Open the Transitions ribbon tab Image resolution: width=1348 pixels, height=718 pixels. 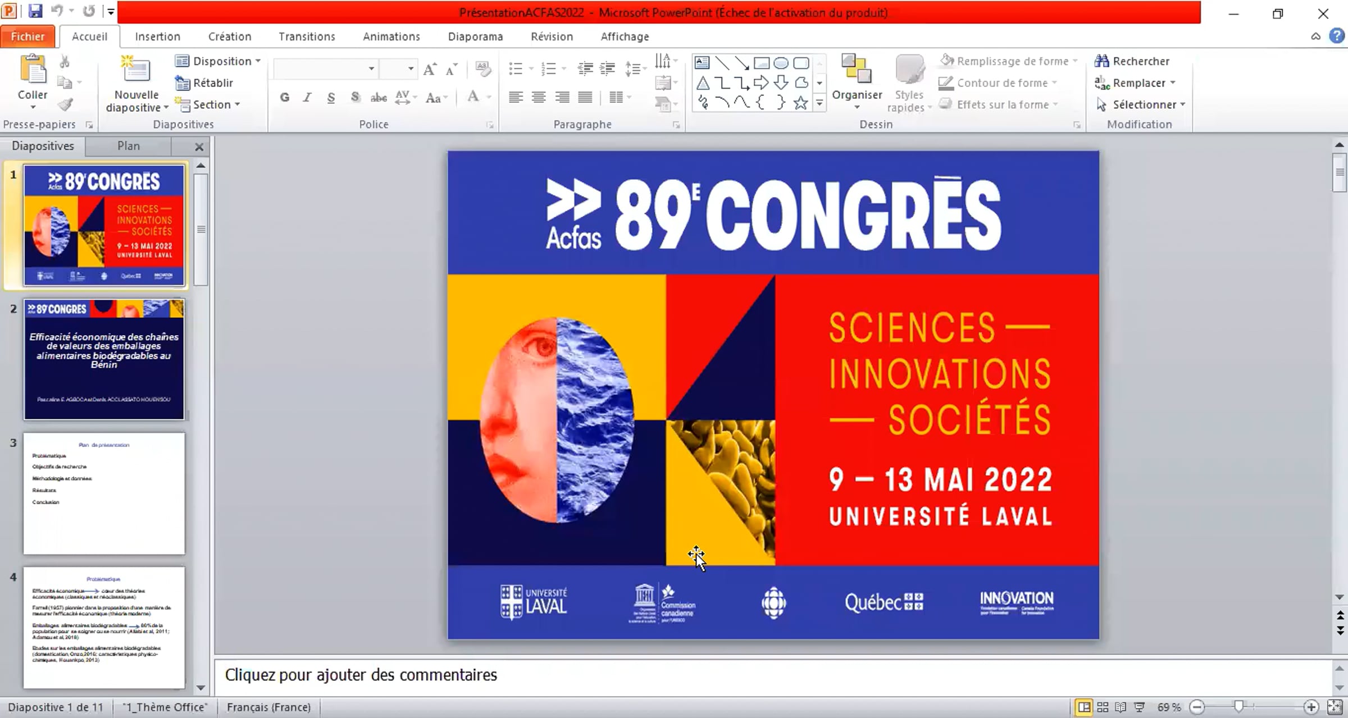point(307,36)
